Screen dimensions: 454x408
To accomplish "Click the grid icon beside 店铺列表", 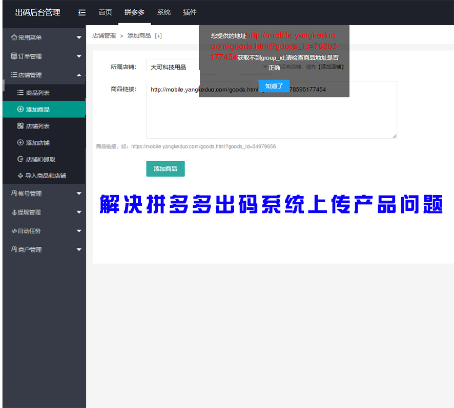I will 20,126.
